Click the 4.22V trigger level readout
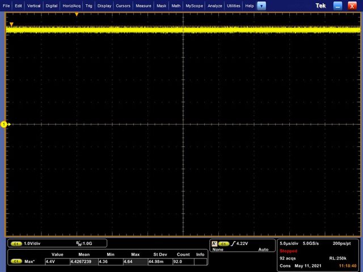The width and height of the screenshot is (363, 272). pyautogui.click(x=242, y=244)
